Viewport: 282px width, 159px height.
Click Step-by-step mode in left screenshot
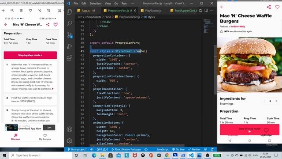point(30,55)
